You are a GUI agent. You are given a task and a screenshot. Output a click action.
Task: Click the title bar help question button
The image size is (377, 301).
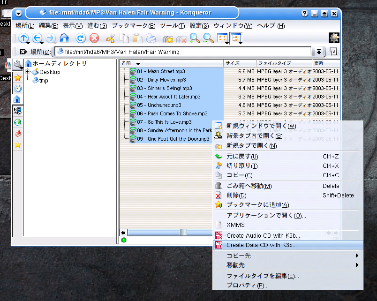304,14
